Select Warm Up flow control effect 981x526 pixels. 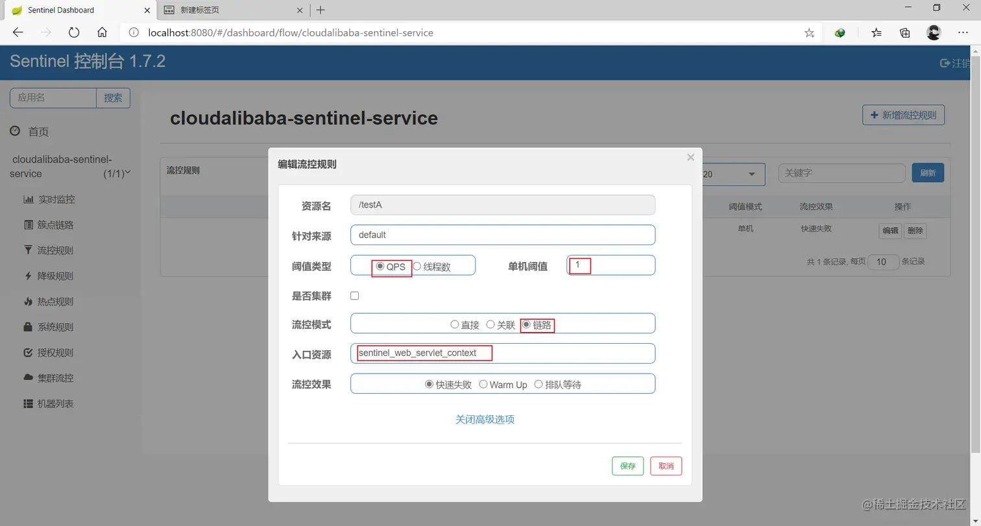(483, 384)
